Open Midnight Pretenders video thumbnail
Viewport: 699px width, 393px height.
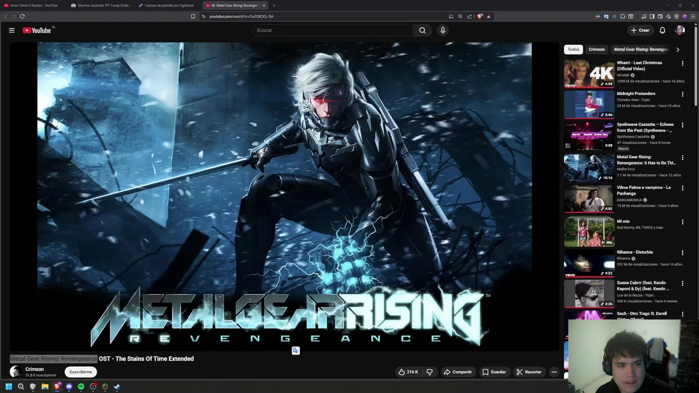(x=589, y=104)
